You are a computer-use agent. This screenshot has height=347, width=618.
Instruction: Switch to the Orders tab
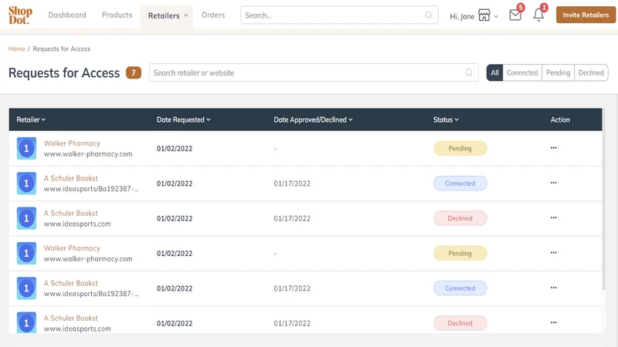click(213, 15)
